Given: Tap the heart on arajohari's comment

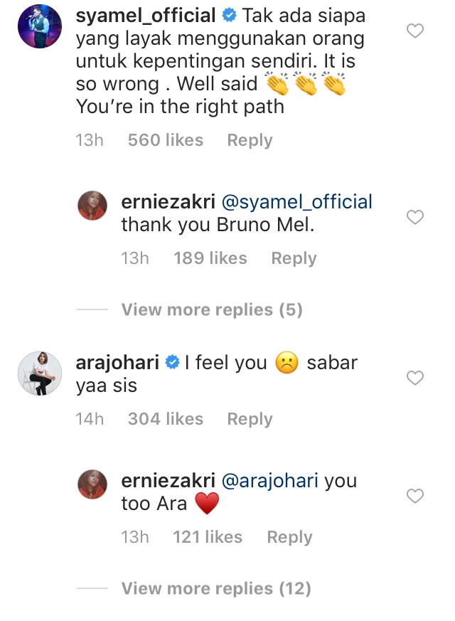Looking at the screenshot, I should tap(414, 378).
